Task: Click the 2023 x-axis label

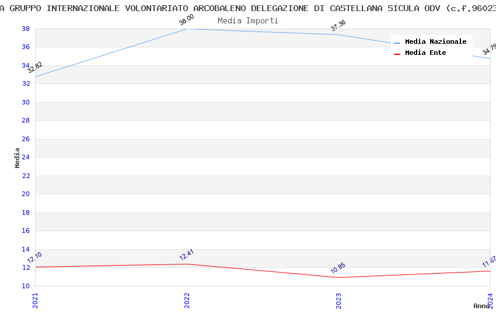Action: click(x=338, y=301)
